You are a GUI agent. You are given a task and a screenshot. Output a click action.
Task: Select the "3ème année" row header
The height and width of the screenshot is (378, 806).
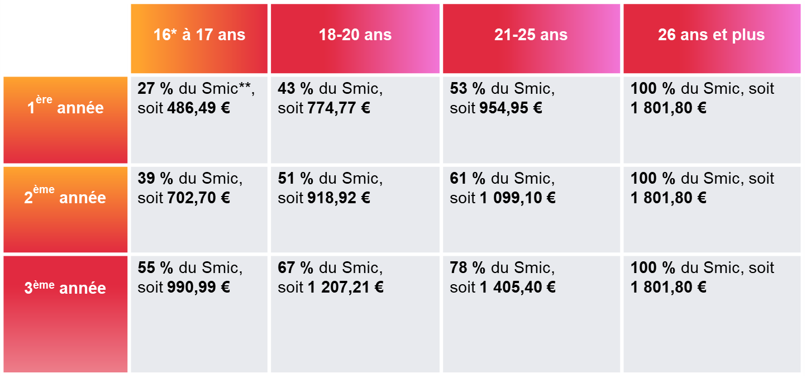tap(65, 288)
